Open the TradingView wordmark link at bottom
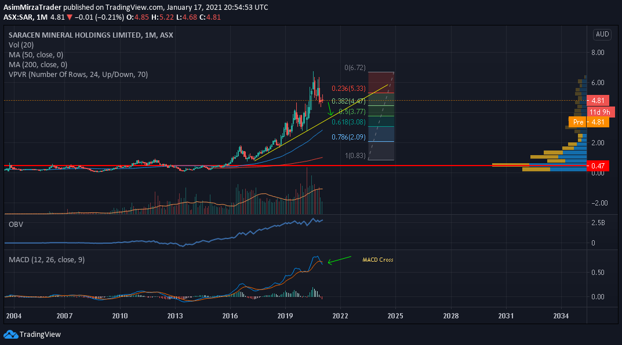622x345 pixels. point(40,335)
